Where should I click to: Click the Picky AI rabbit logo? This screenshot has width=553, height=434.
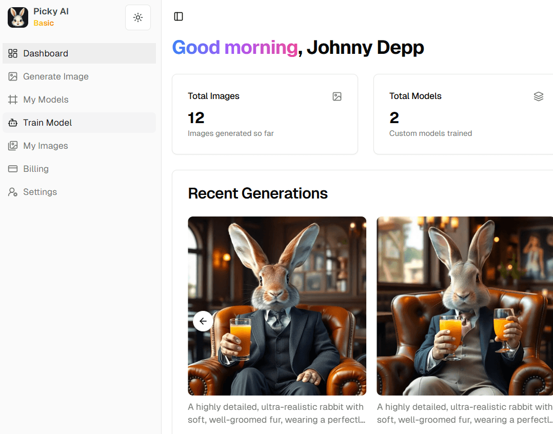pos(18,17)
